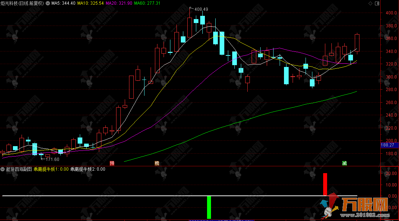Expand the 遨游四海副图 indicator dropdown arrow
This screenshot has width=399, height=221.
point(3,169)
